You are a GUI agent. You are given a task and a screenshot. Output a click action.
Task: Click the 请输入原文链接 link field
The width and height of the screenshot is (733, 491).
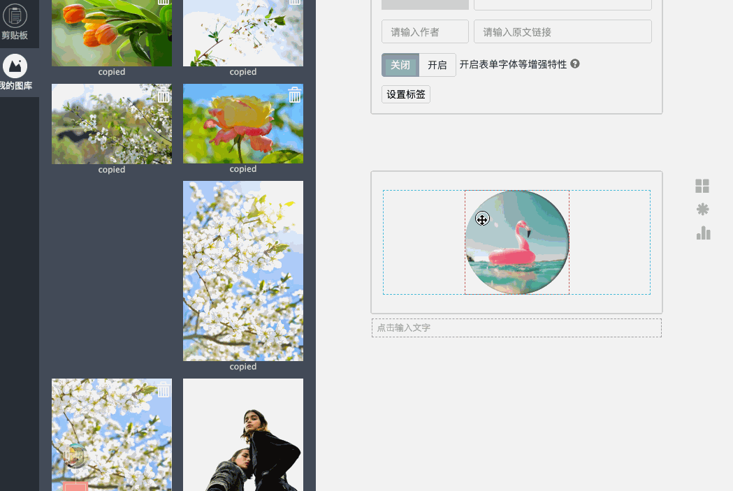coord(563,31)
